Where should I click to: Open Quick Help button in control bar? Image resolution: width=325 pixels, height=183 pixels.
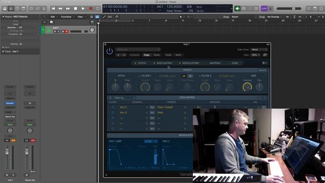coord(17,9)
